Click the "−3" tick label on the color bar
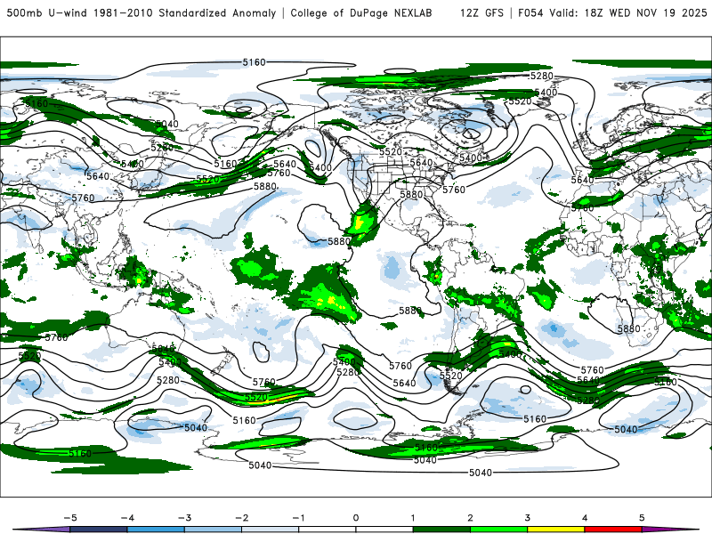This screenshot has height=534, width=712. click(x=184, y=518)
